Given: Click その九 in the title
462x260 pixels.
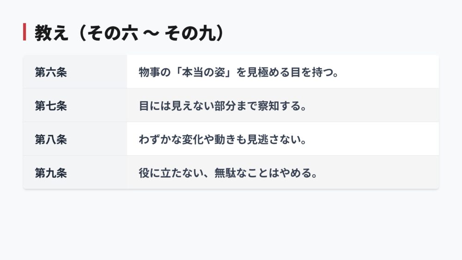Looking at the screenshot, I should coord(183,33).
